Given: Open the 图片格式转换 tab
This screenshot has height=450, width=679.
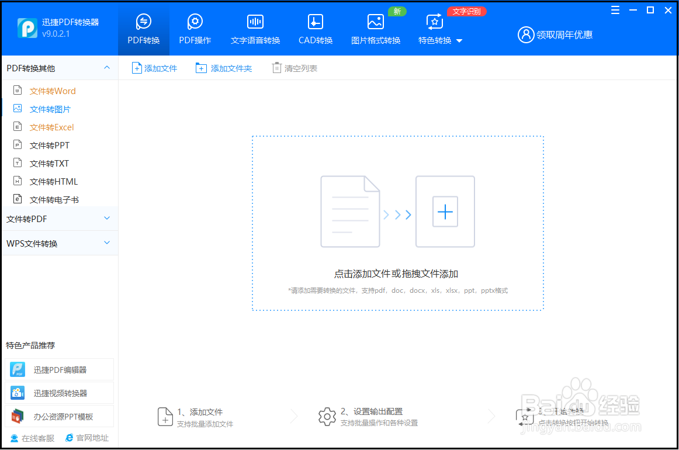Looking at the screenshot, I should point(376,29).
